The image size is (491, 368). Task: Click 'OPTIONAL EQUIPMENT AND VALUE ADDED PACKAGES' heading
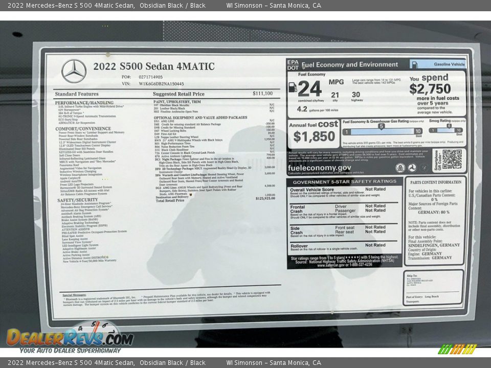(200, 118)
